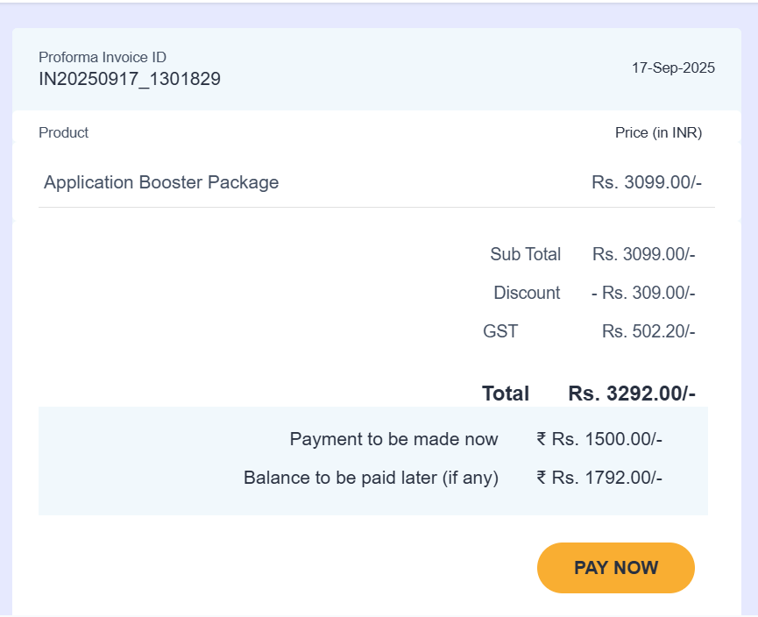Click the GST amount Rs. 502.20
Image resolution: width=758 pixels, height=617 pixels.
[648, 331]
